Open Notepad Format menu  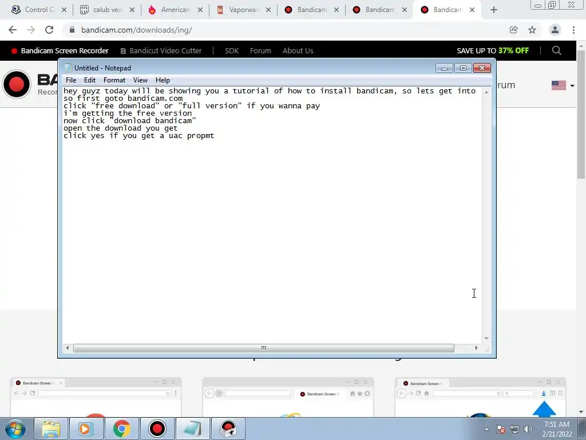tap(114, 80)
